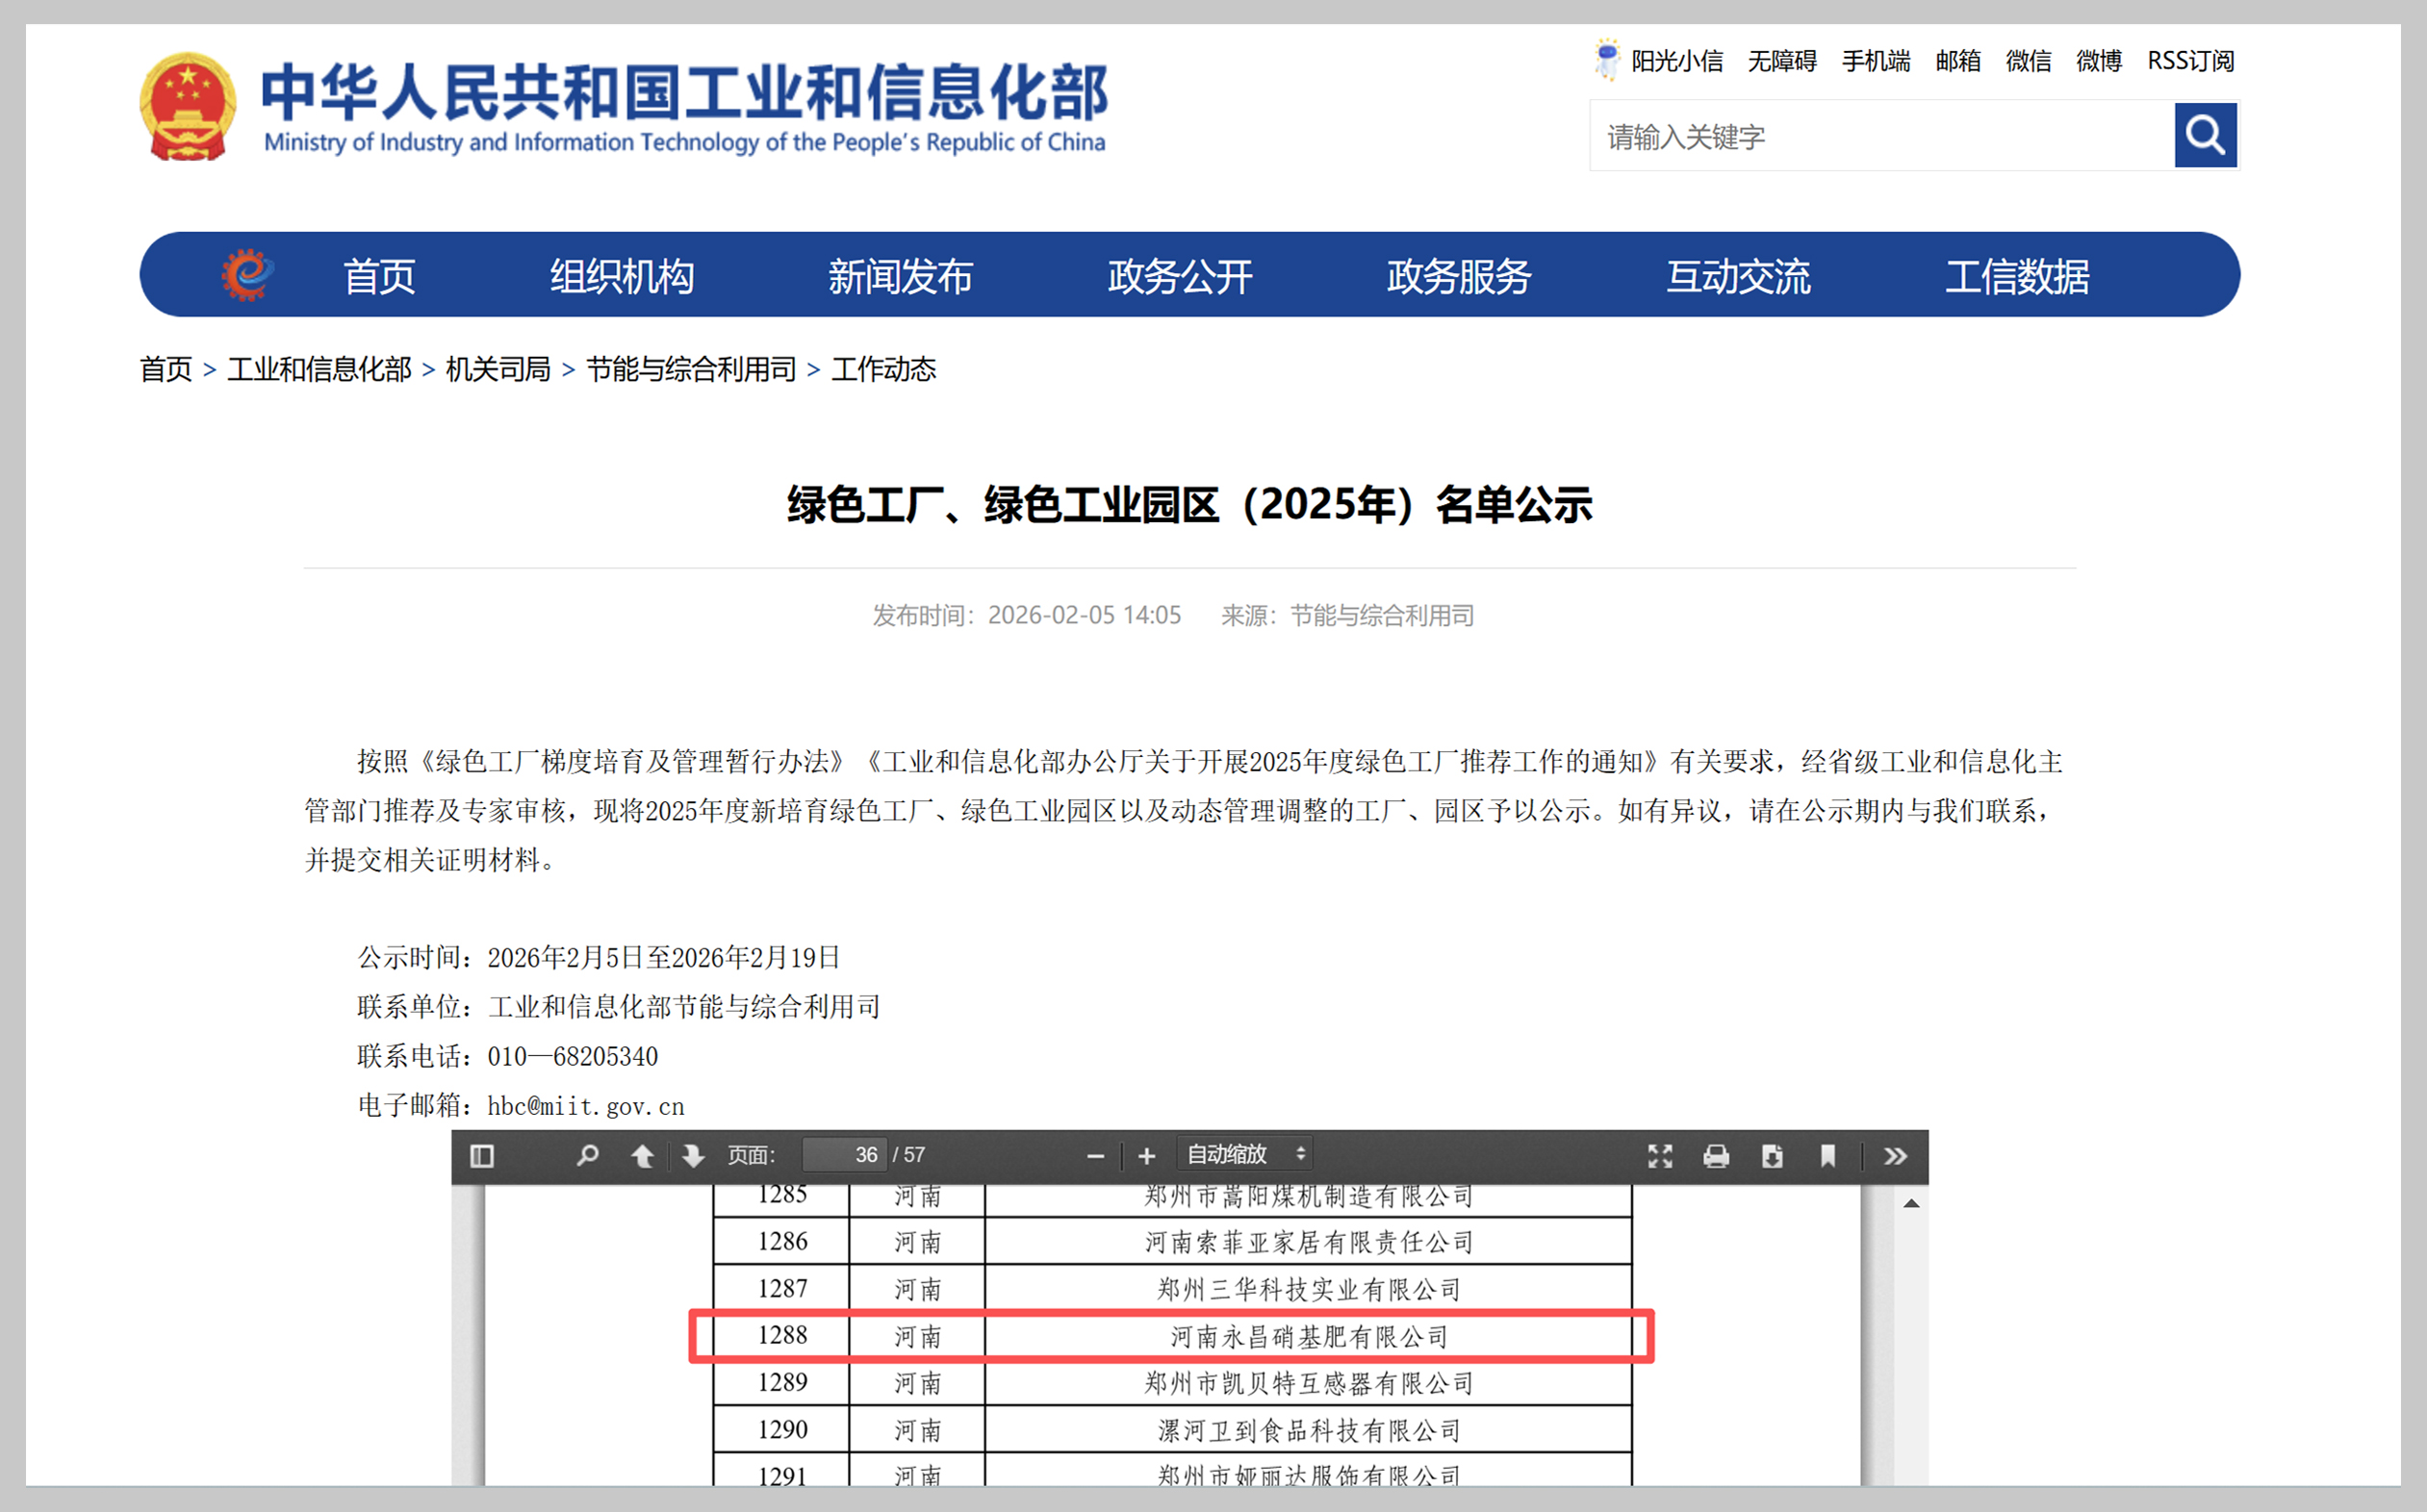This screenshot has height=1512, width=2427.
Task: Toggle the PDF sidebar panel
Action: pyautogui.click(x=482, y=1156)
